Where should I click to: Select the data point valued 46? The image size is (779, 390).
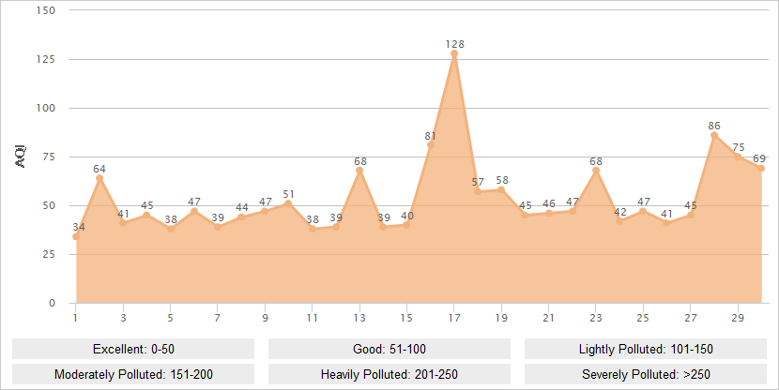[549, 214]
